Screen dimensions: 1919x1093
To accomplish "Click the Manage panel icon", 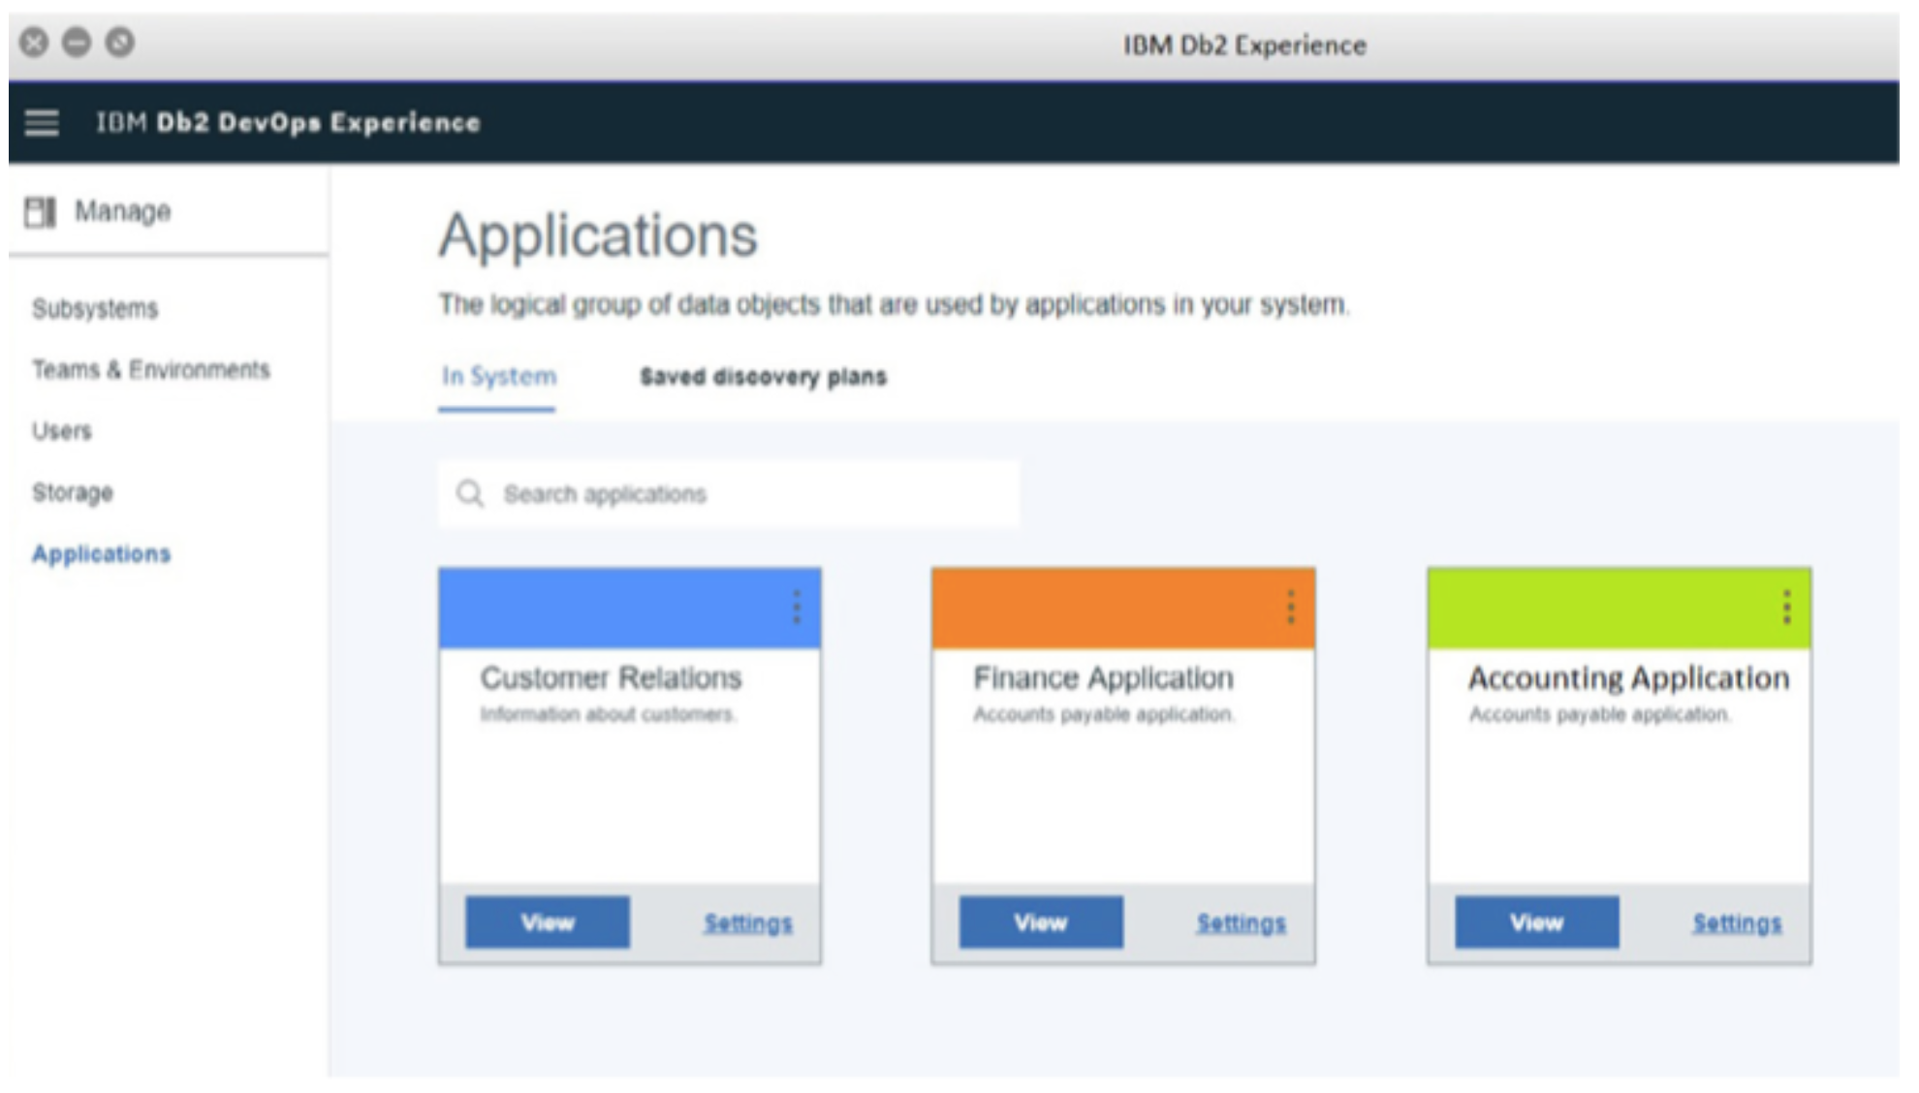I will [40, 212].
